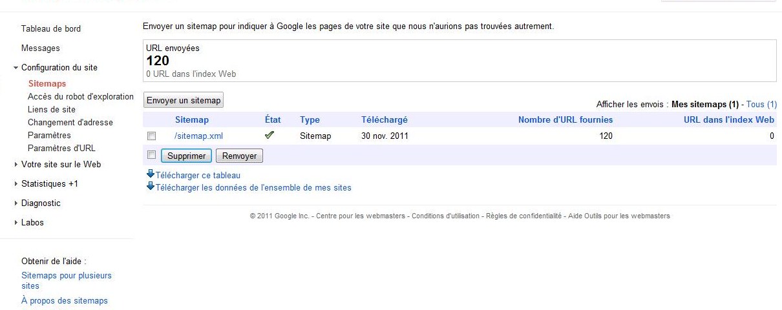Click Télécharger ce tableau link

pos(198,175)
